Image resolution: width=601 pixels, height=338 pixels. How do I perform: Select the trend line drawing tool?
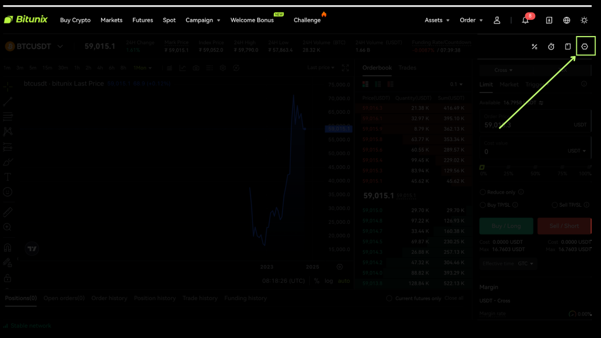click(x=8, y=101)
